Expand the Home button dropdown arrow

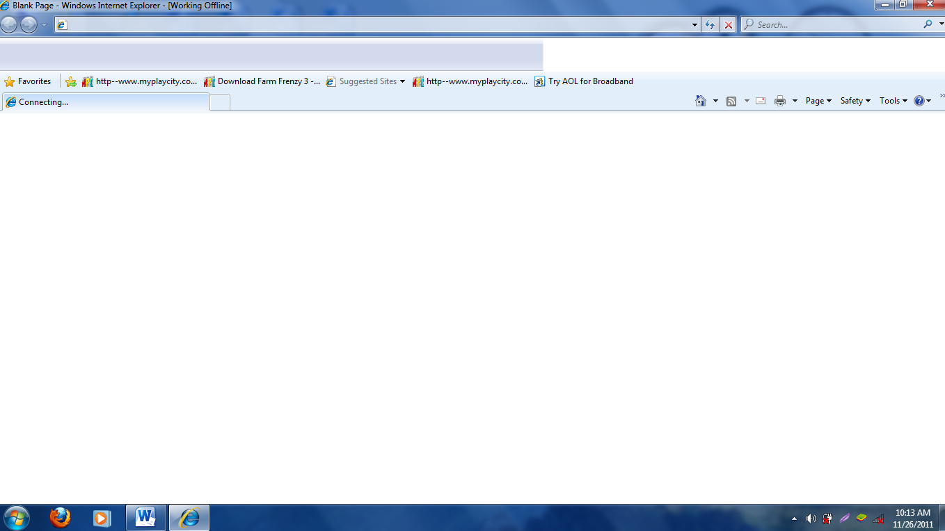(x=715, y=101)
